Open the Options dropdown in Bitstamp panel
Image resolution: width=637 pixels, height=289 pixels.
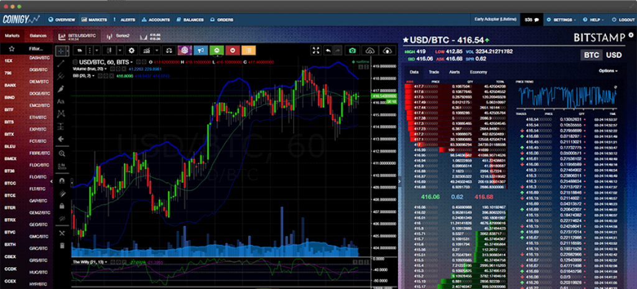[x=608, y=71]
